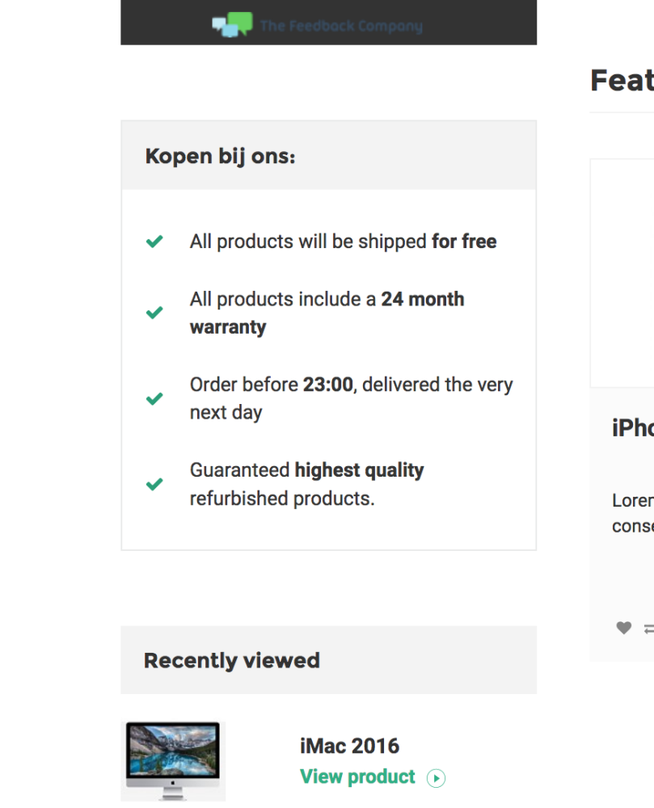Open the iMac 2016 product title

(349, 746)
